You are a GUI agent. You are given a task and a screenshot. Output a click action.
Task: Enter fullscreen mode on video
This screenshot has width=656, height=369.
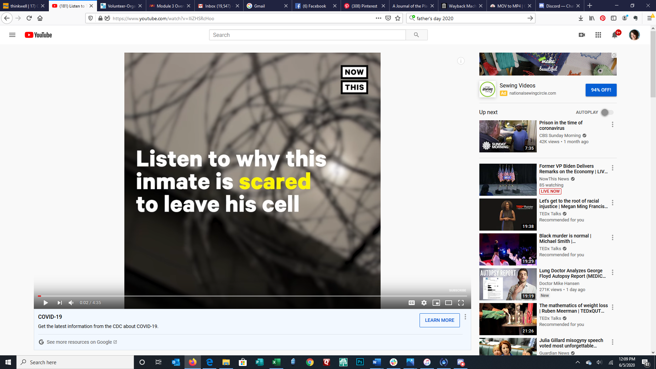pyautogui.click(x=461, y=303)
